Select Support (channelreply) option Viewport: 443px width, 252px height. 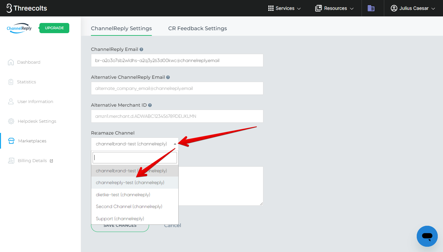click(x=135, y=219)
